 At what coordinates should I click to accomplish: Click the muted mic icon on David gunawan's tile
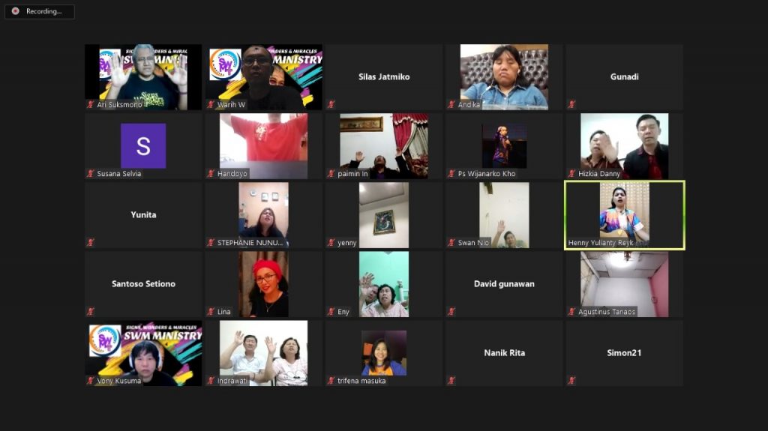(451, 312)
